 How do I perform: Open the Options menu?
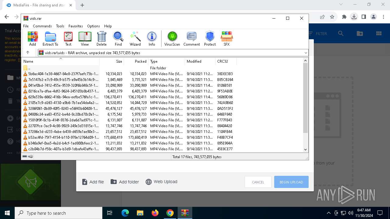click(x=94, y=26)
